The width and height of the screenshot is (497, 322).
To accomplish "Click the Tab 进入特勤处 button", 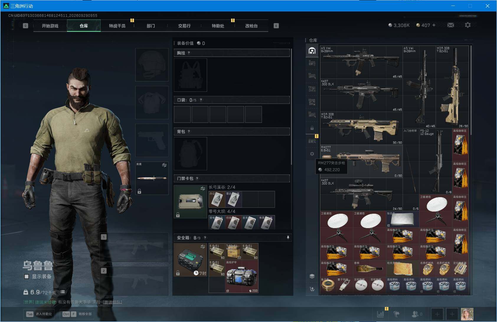I will pyautogui.click(x=40, y=314).
